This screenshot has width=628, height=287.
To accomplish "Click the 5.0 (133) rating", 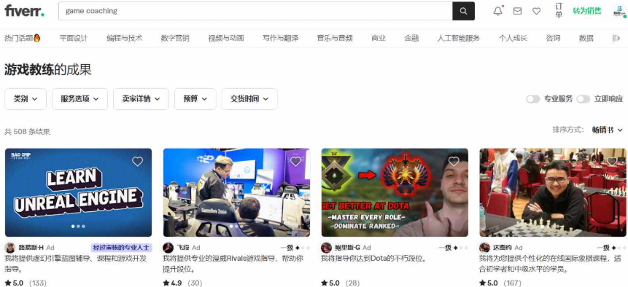I will (26, 283).
